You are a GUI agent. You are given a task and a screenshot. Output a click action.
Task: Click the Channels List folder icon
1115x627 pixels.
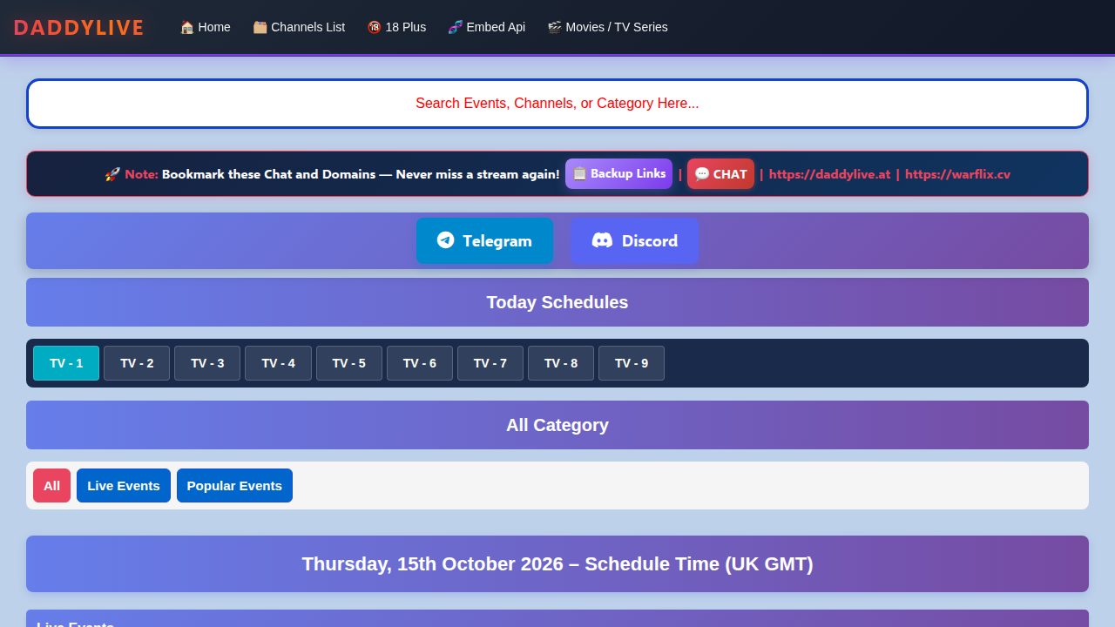[x=260, y=27]
